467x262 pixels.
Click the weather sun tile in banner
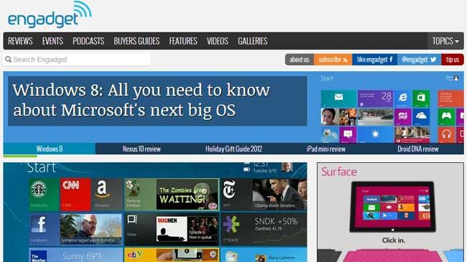[x=375, y=135]
